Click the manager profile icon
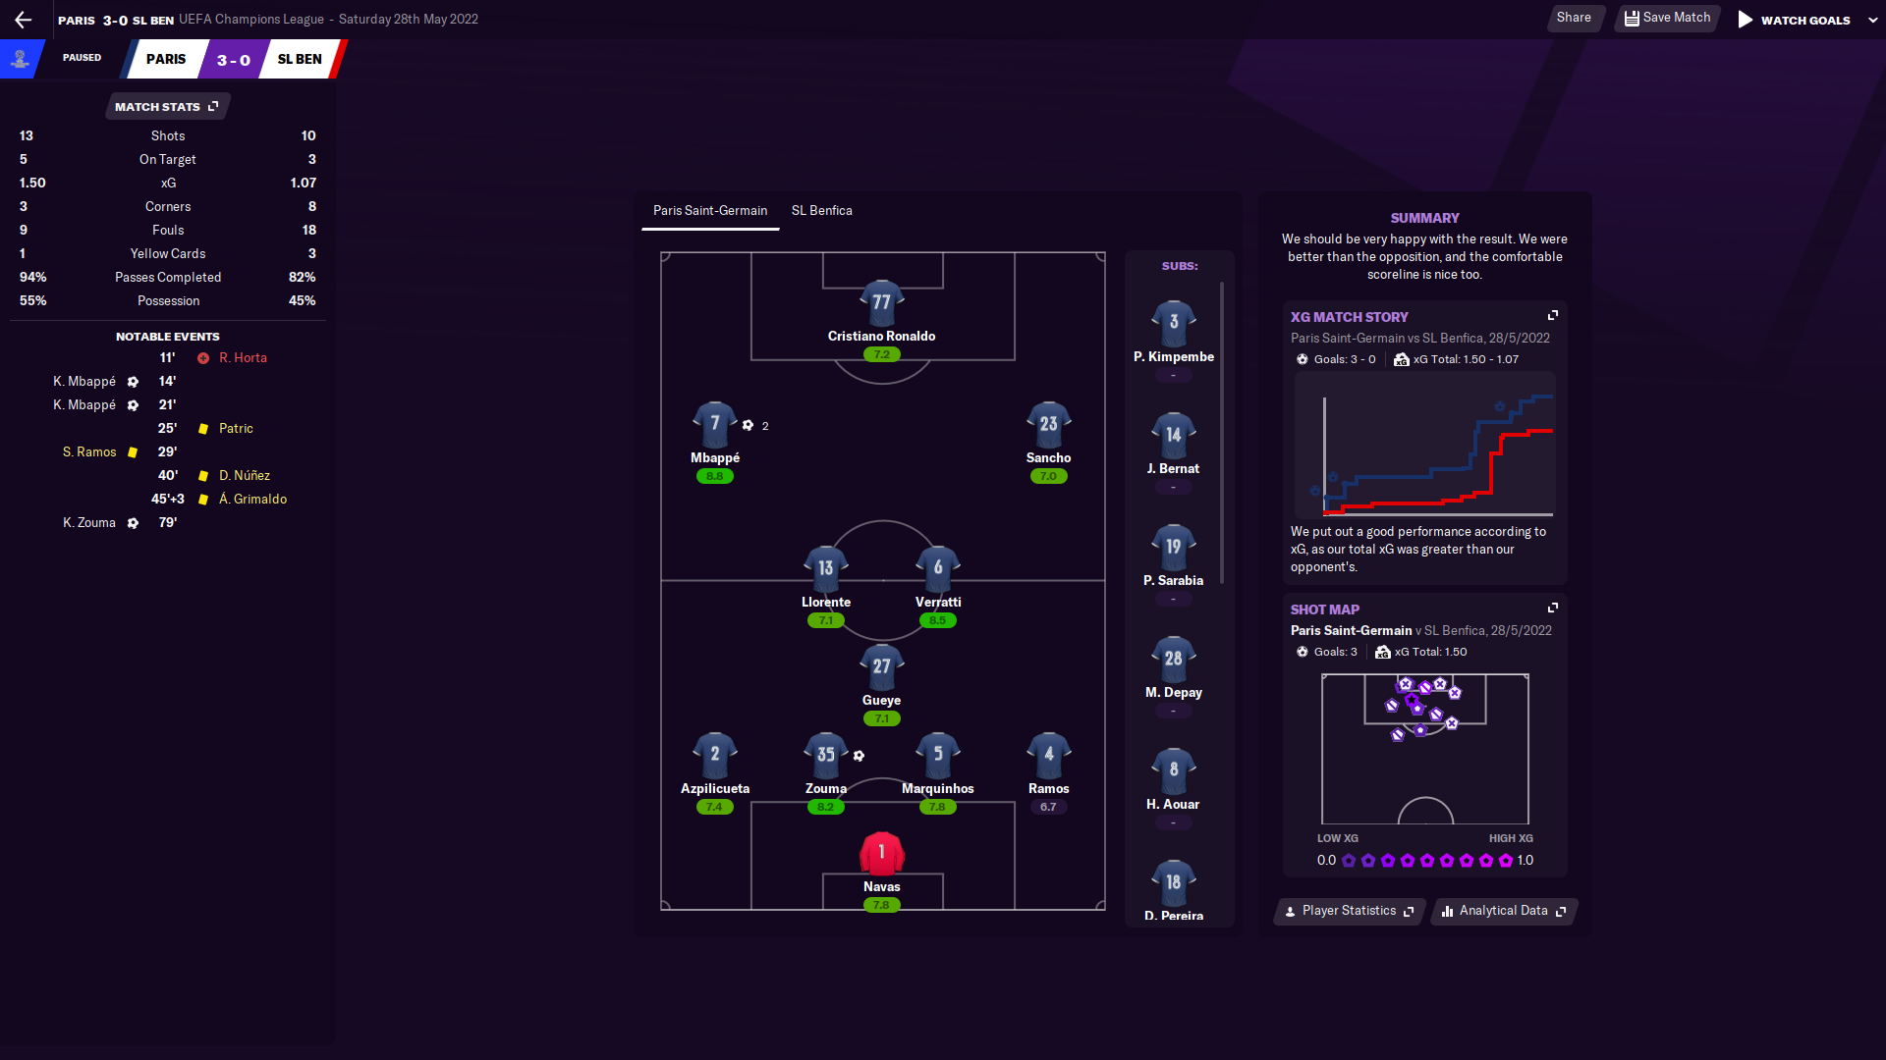This screenshot has height=1060, width=1886. (x=20, y=59)
